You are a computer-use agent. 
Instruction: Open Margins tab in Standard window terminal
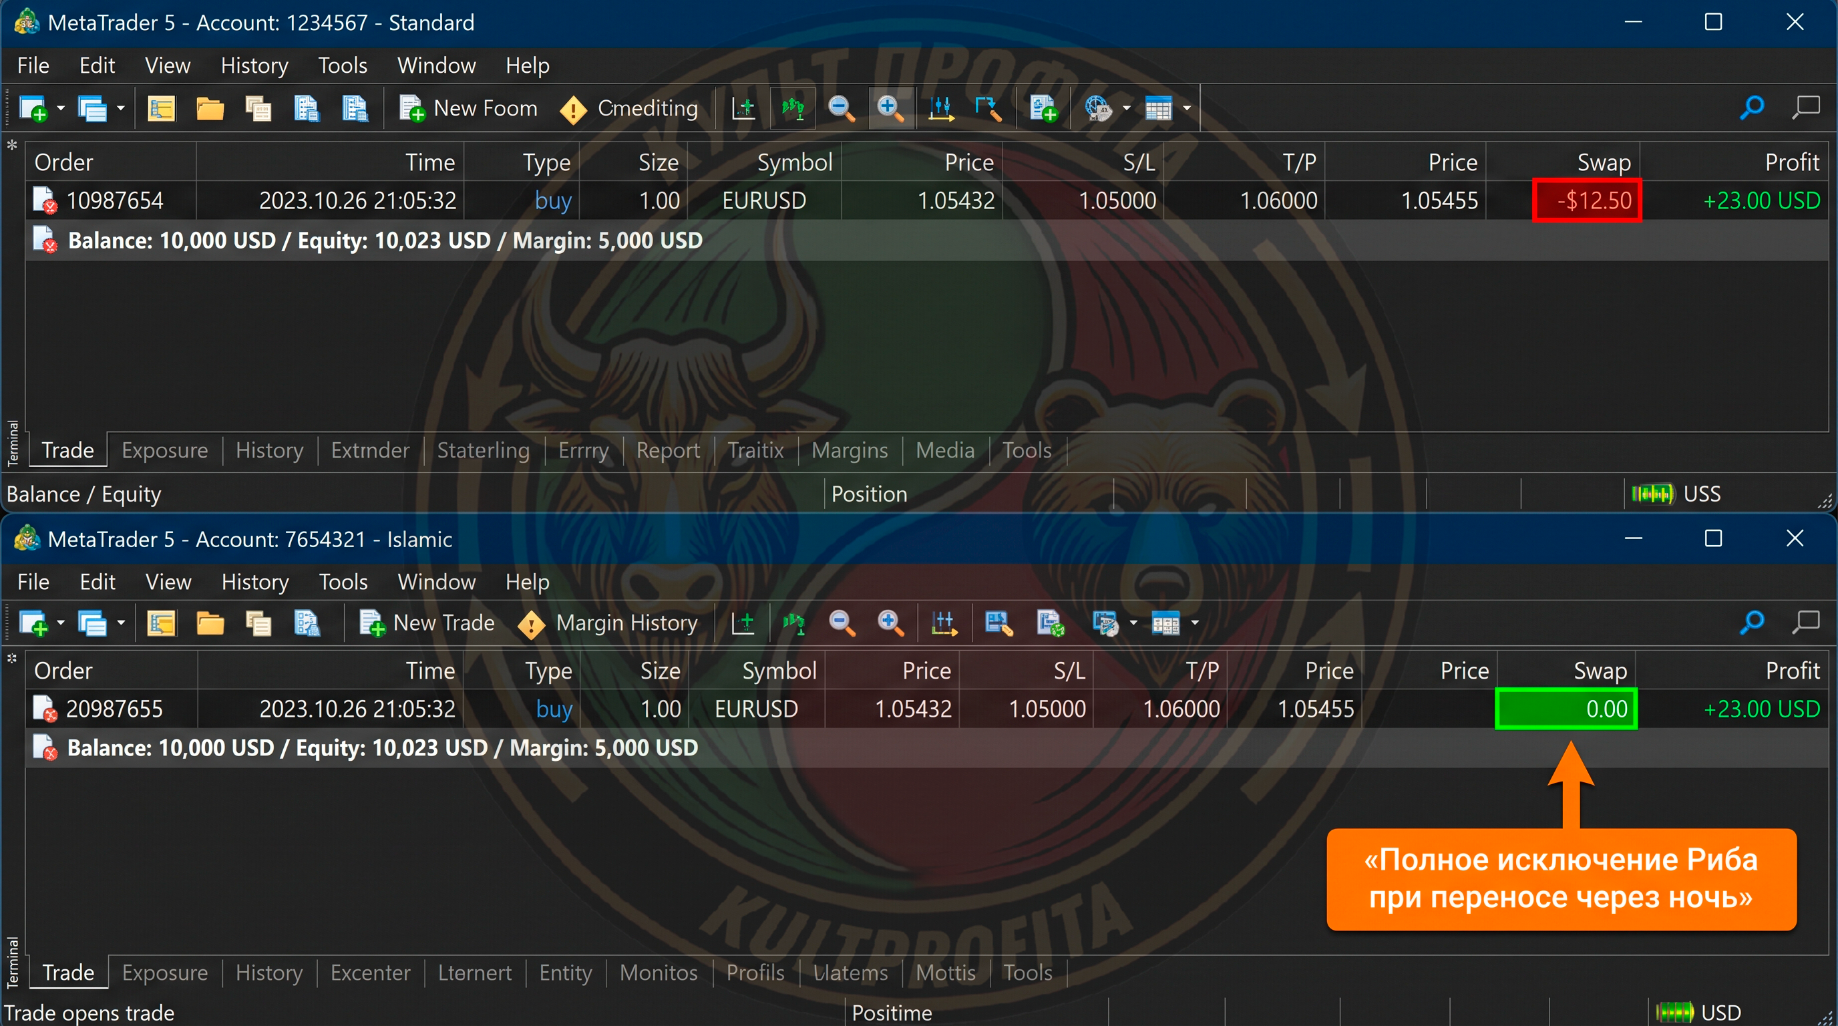tap(850, 450)
